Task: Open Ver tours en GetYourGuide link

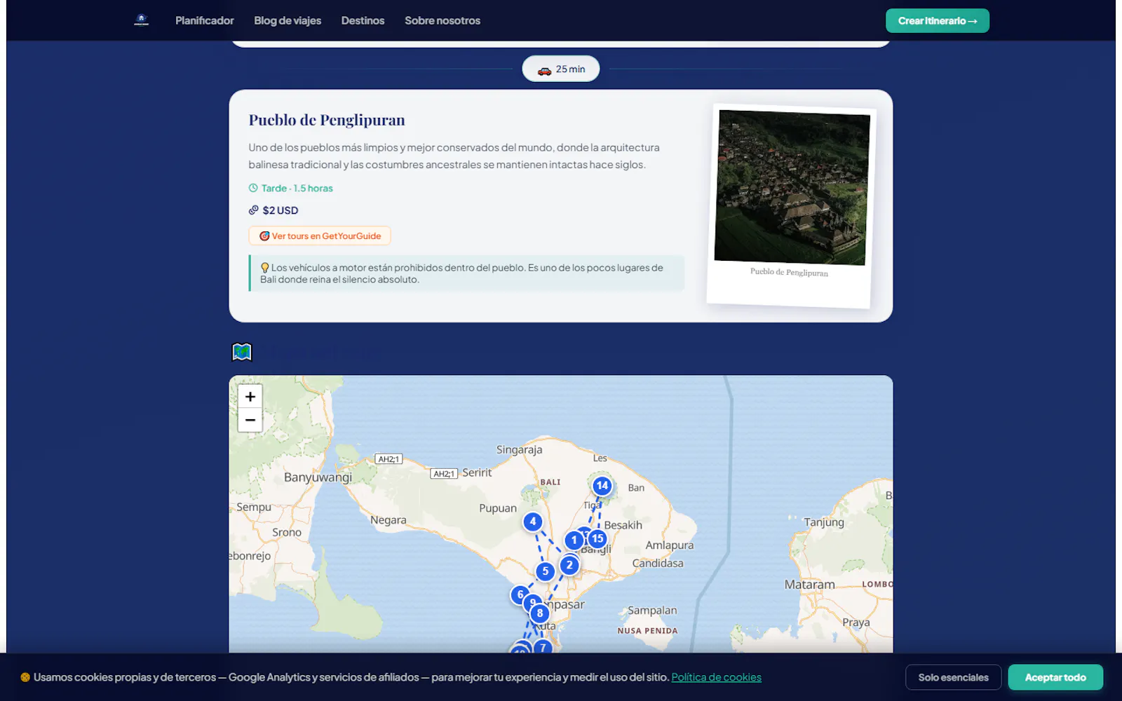Action: pos(320,236)
